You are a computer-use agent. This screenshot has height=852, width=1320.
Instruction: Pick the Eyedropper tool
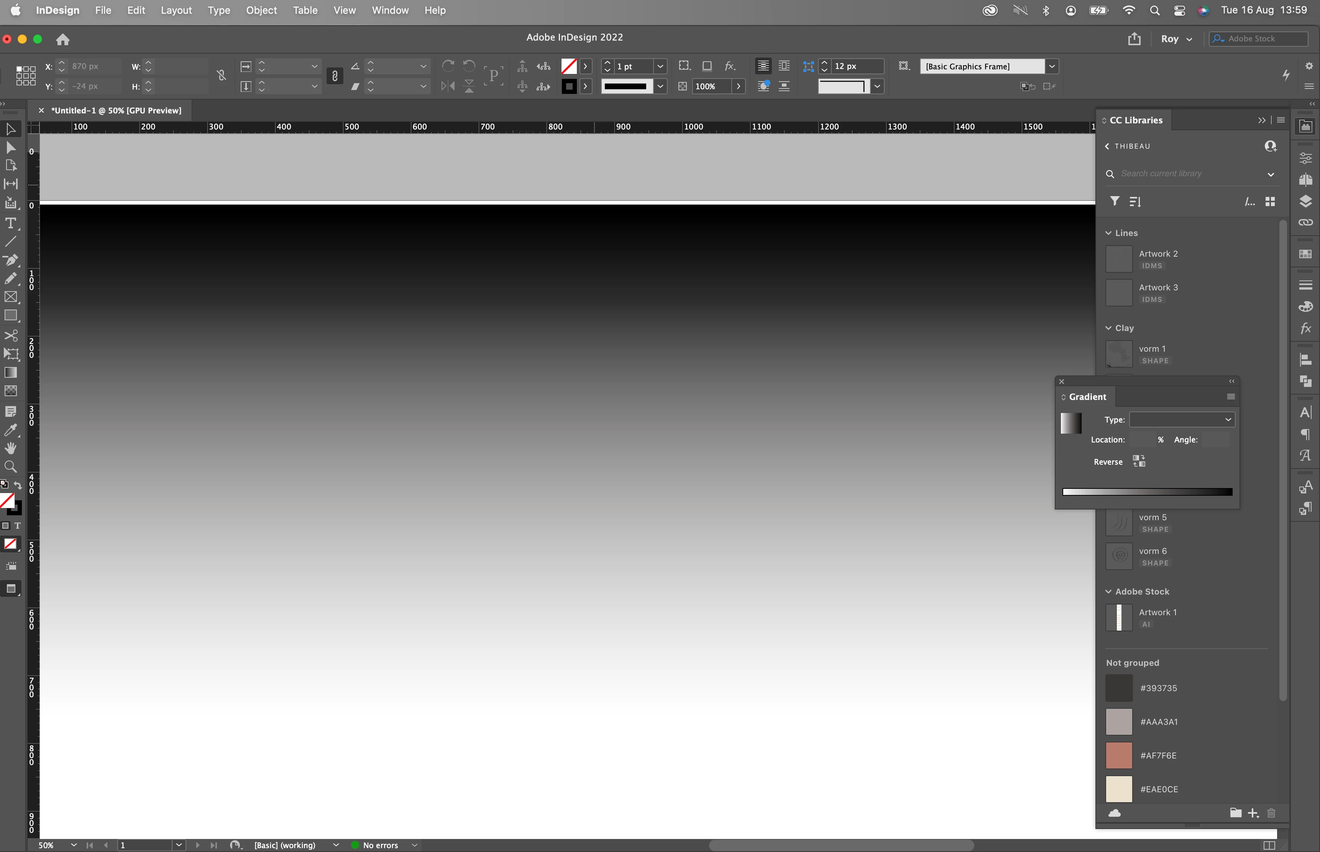tap(10, 430)
